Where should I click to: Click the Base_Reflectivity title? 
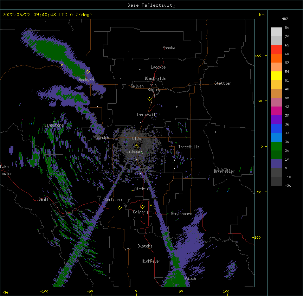[x=151, y=5]
